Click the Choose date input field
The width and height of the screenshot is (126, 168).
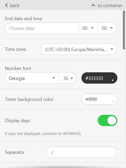(x=42, y=28)
